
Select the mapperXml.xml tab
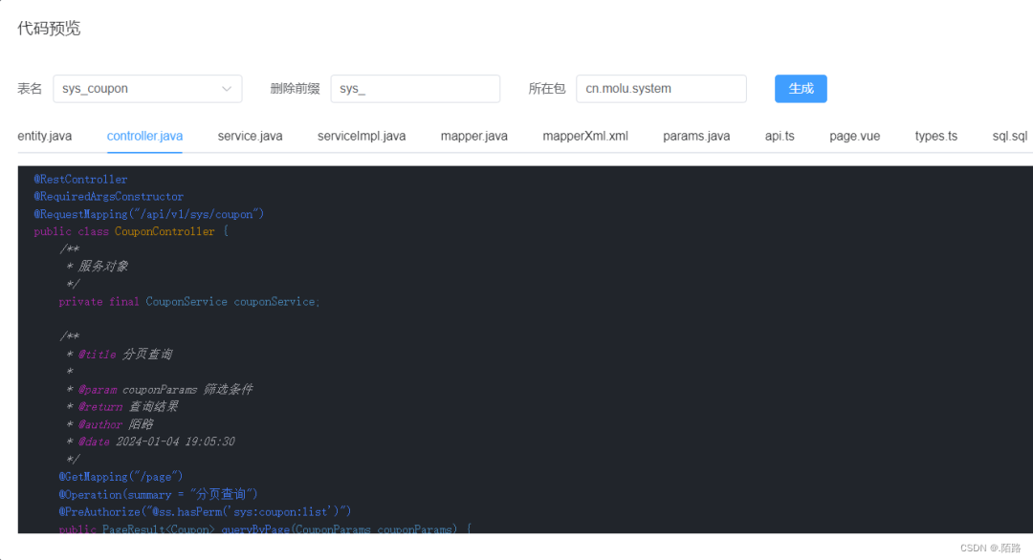(585, 137)
